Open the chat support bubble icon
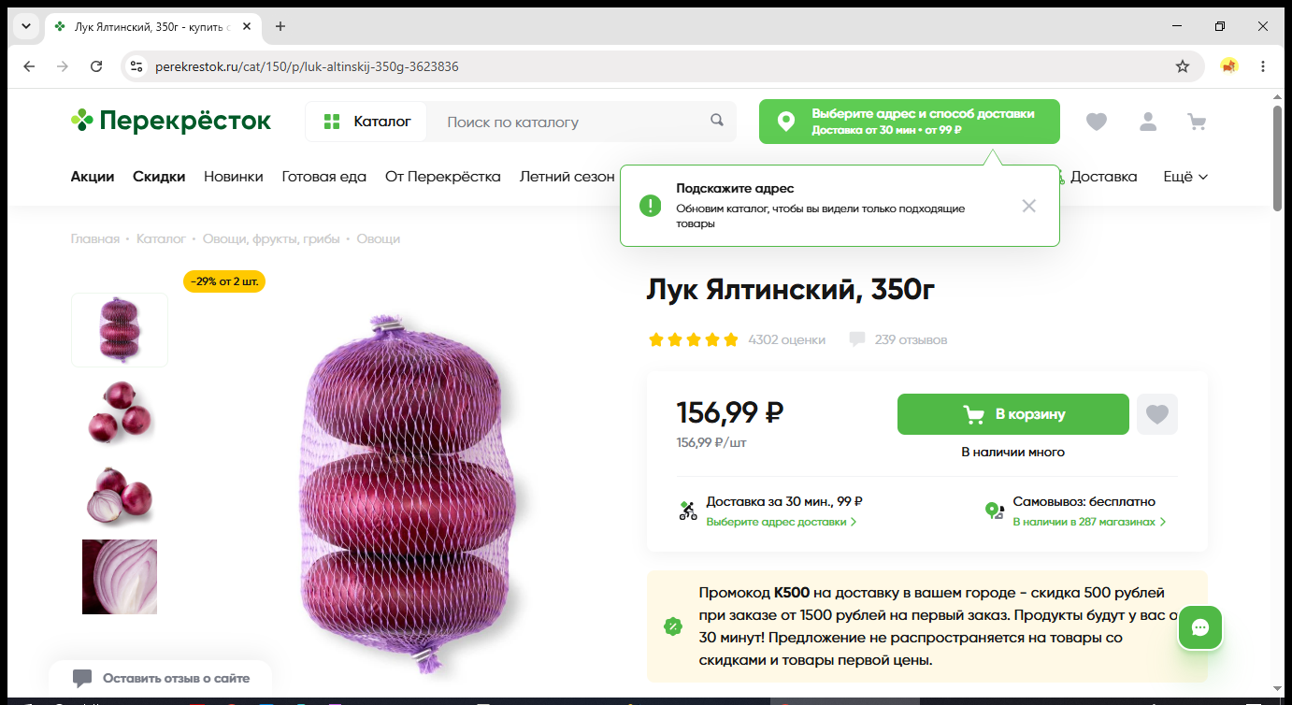1292x705 pixels. pyautogui.click(x=1201, y=628)
